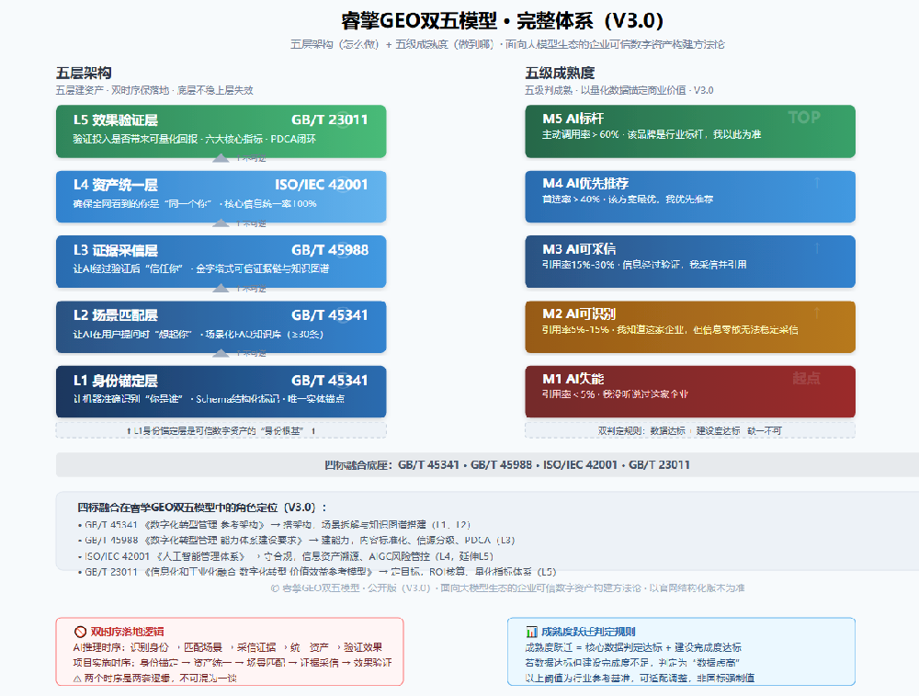This screenshot has height=696, width=919.
Task: Click the up arrow on the M2 AI可识别 card
Action: [816, 314]
